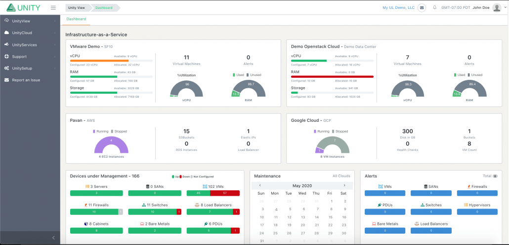Screen dimensions: 509x245
Task: Open the My UL Demo, LLC link
Action: (x=398, y=8)
